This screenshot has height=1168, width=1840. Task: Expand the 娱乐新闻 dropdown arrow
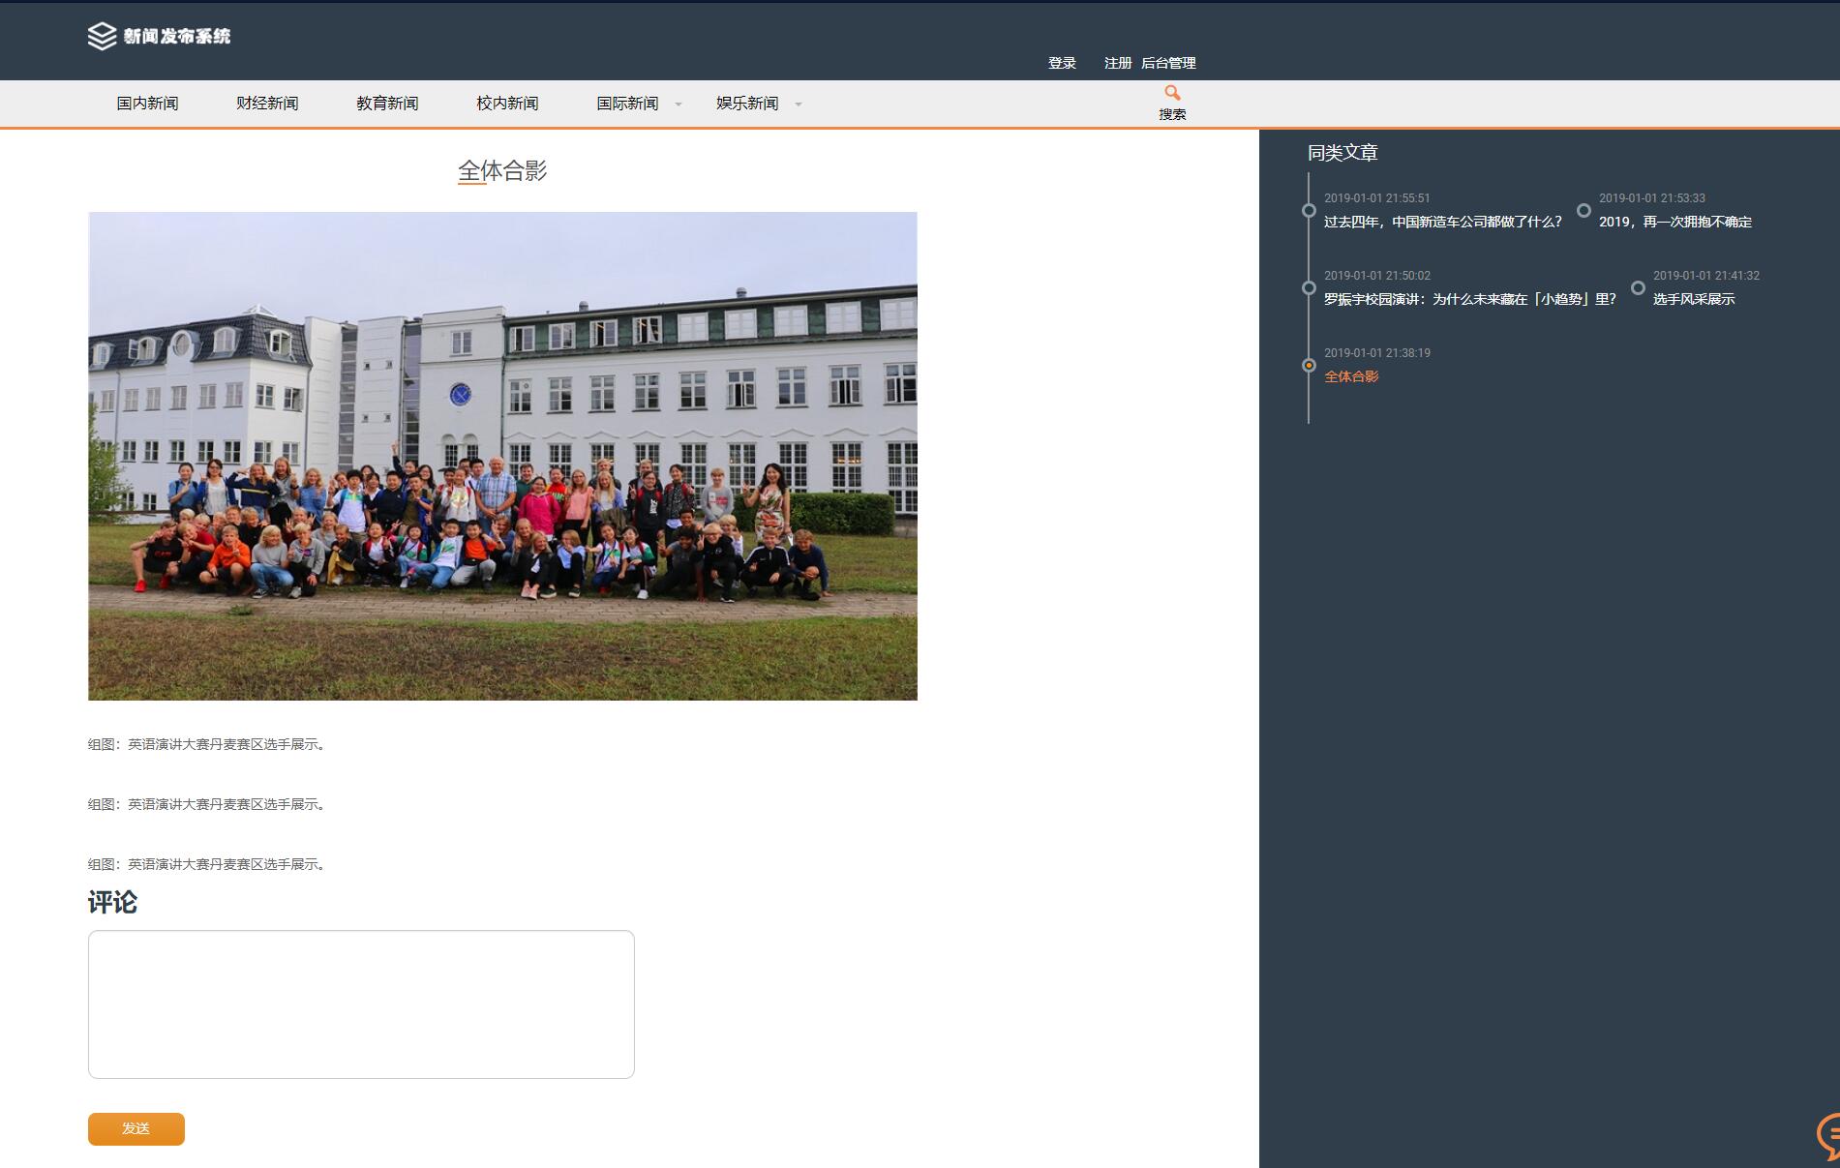tap(799, 105)
